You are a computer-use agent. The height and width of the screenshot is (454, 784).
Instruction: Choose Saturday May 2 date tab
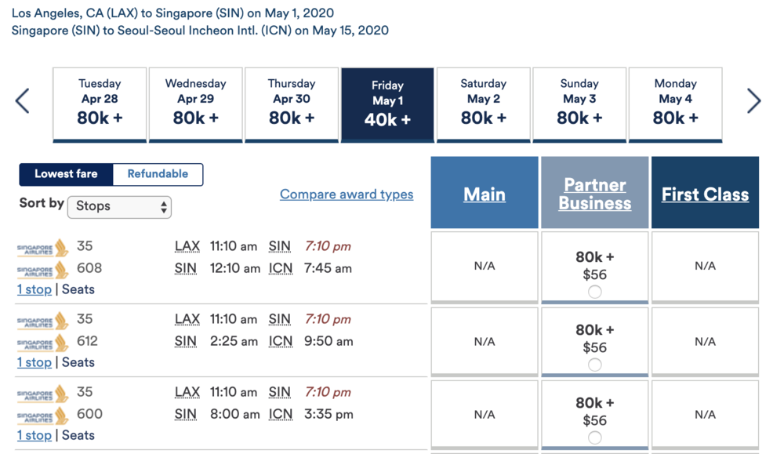pos(483,104)
